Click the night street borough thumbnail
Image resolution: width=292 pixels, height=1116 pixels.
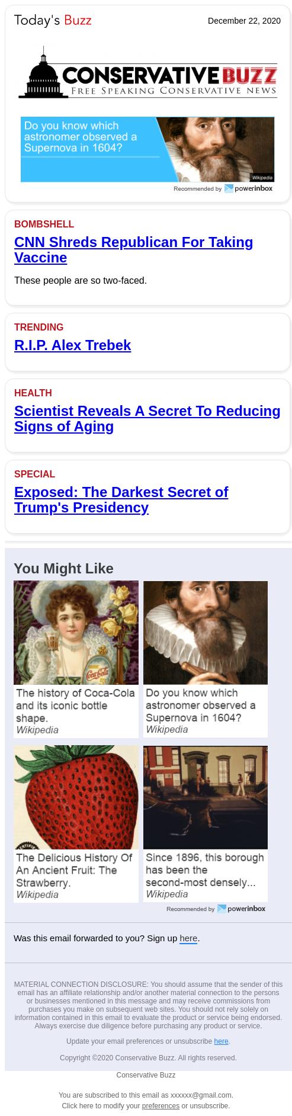click(x=206, y=797)
